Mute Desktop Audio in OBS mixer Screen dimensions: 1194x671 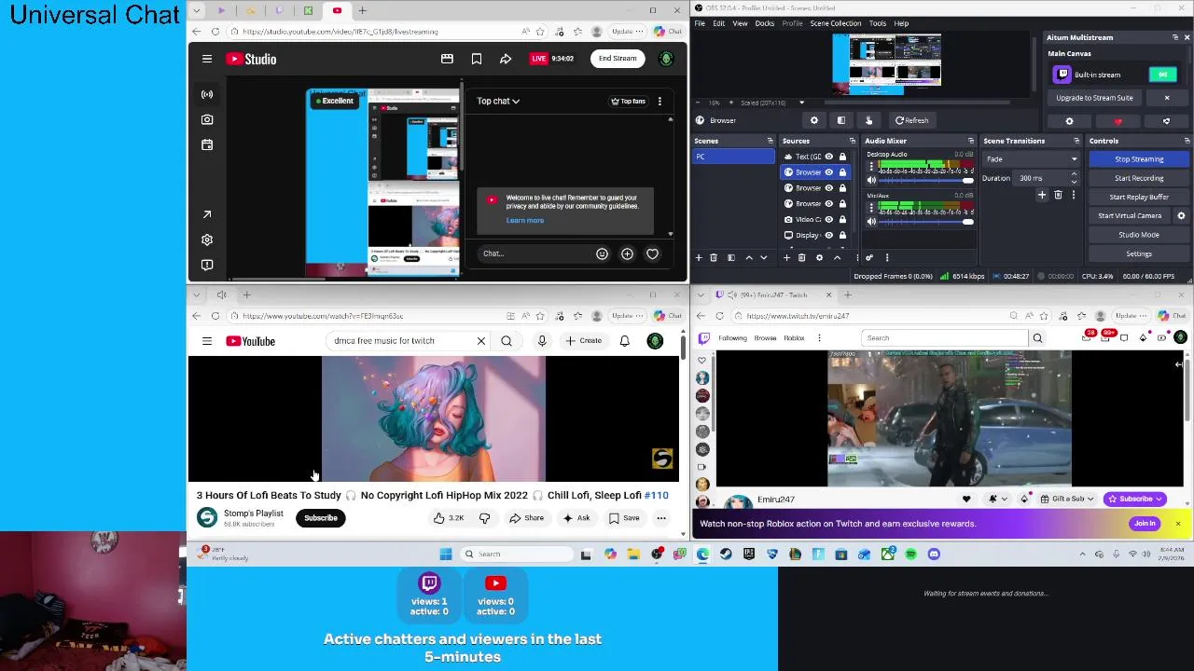pyautogui.click(x=871, y=180)
